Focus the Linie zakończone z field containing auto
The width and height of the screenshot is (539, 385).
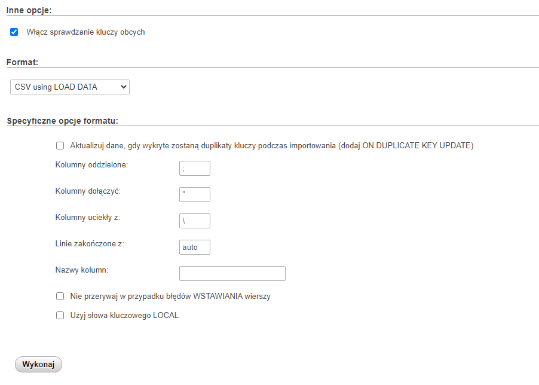click(195, 247)
